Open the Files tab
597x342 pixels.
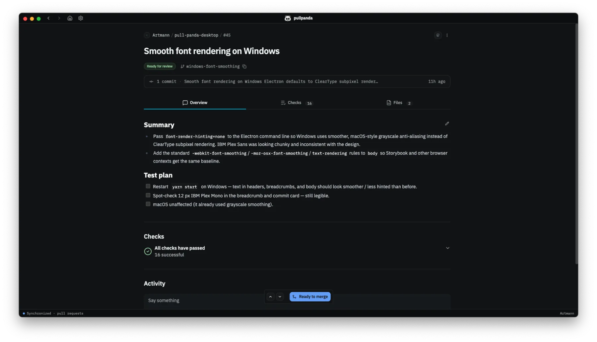coord(399,103)
